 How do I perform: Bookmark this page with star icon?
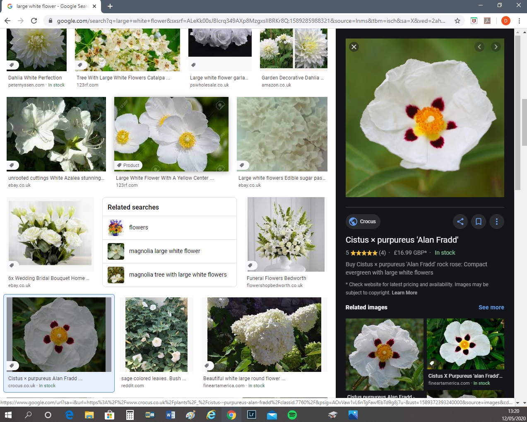tap(457, 21)
